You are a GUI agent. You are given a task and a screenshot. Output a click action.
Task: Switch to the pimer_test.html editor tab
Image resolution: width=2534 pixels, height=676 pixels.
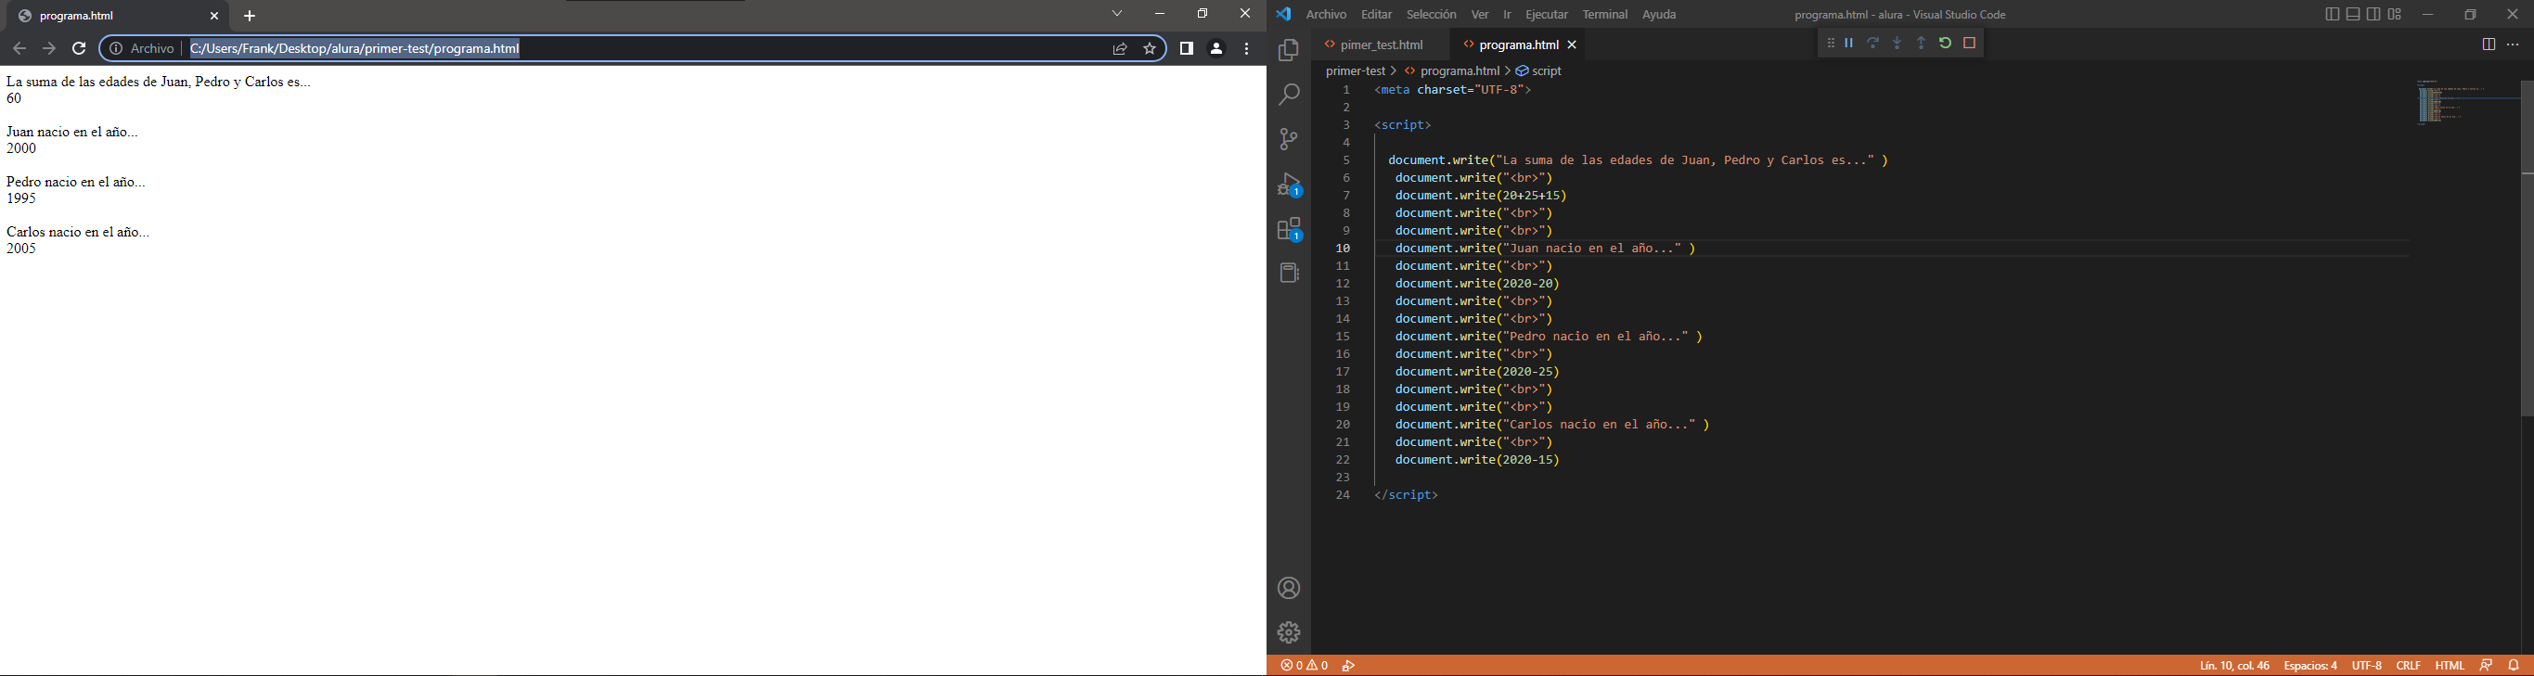click(x=1381, y=45)
